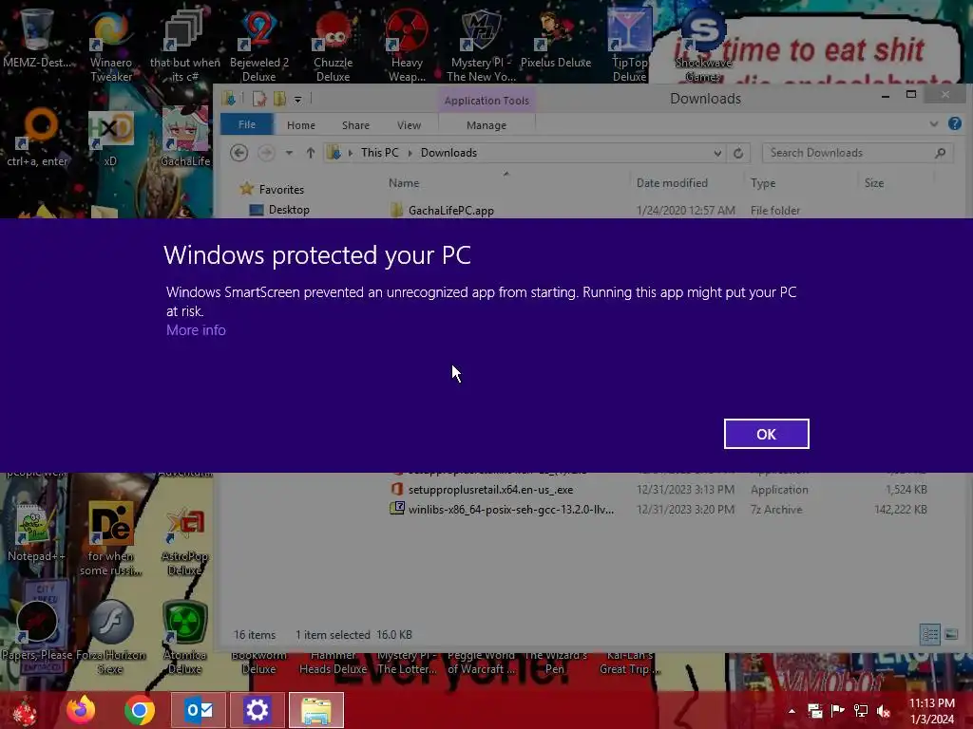Open Explorer help icon

(x=955, y=124)
